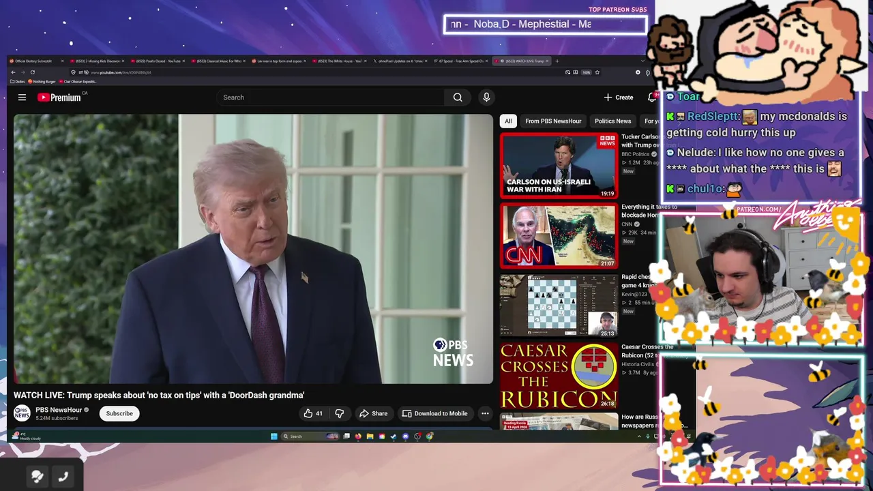The height and width of the screenshot is (491, 873).
Task: Click the overlay icon left of phone
Action: 38,477
